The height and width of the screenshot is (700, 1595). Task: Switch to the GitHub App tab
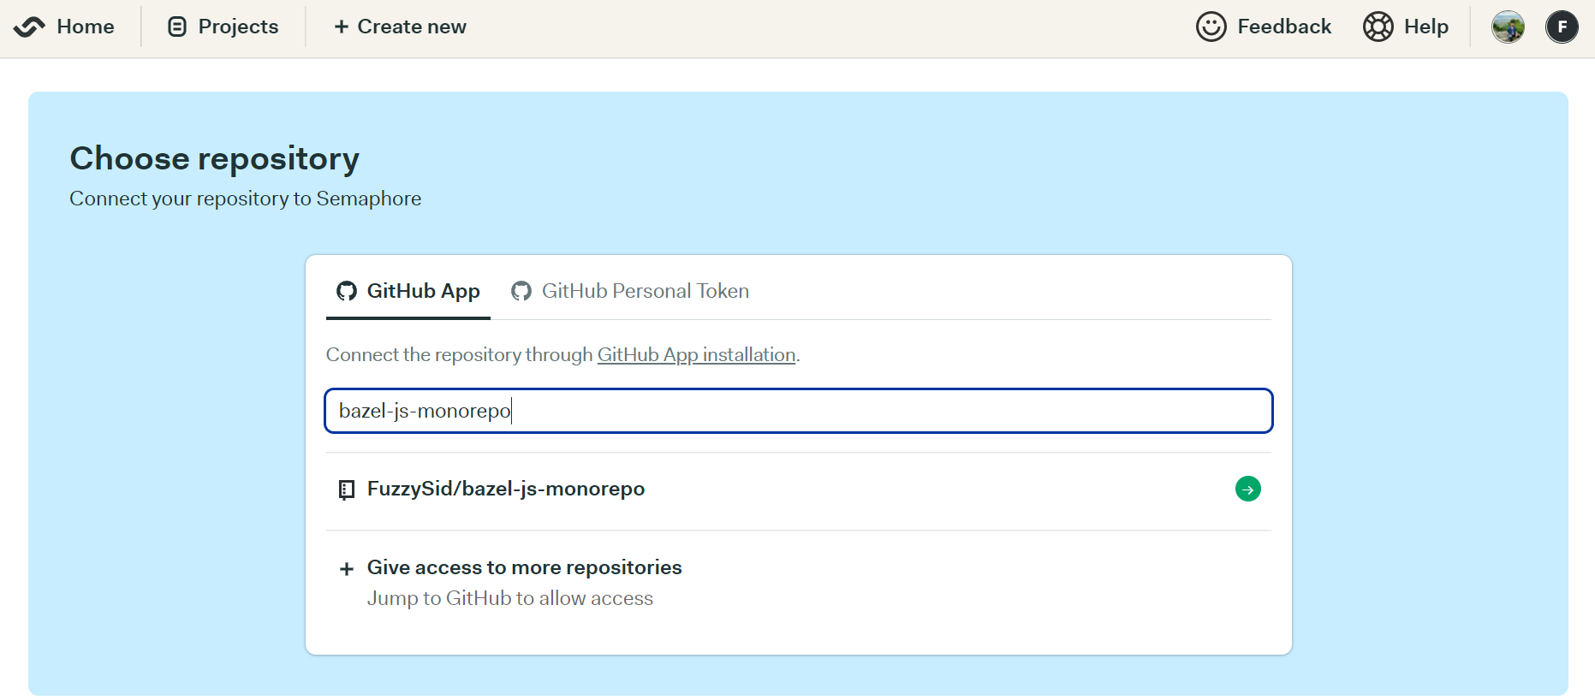408,291
